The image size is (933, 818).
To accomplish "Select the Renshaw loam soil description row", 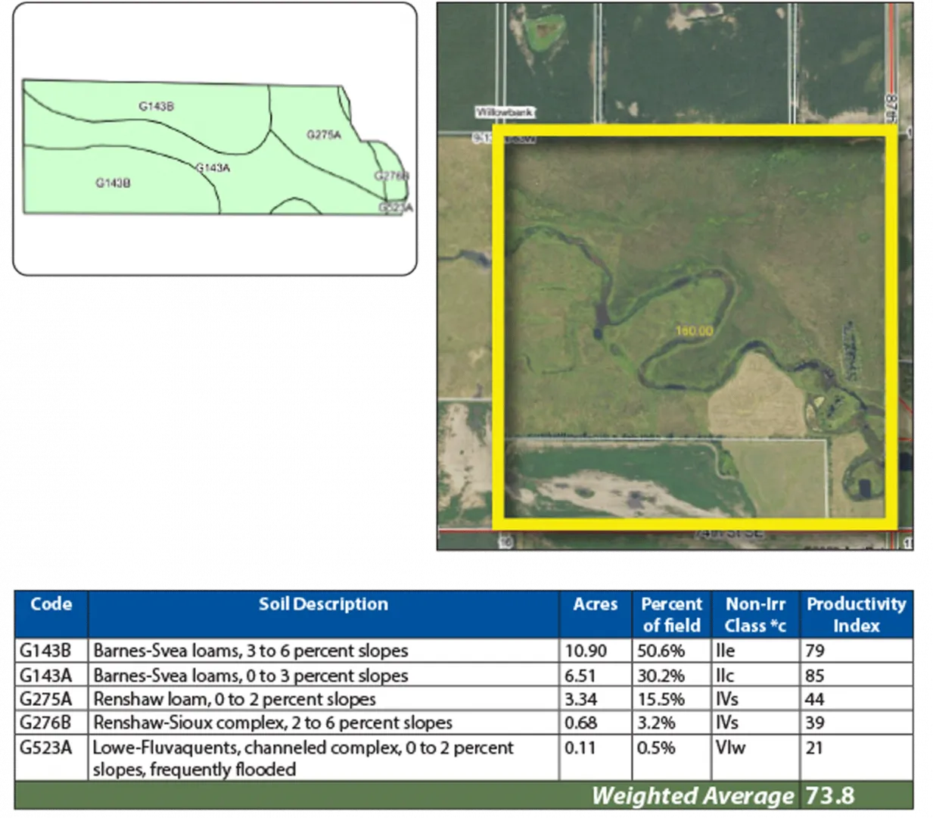I will coord(235,698).
